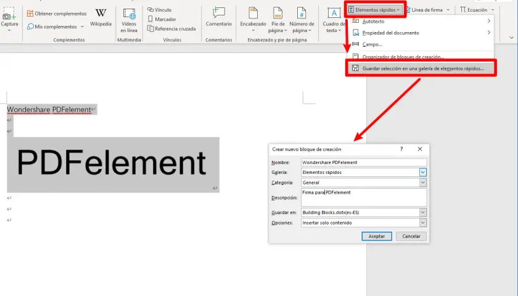
Task: Expand the Ecuación dropdown arrow
Action: 493,10
